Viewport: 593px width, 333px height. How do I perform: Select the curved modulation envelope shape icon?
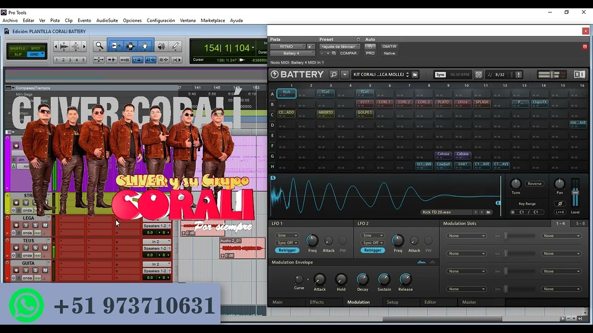coord(421,262)
